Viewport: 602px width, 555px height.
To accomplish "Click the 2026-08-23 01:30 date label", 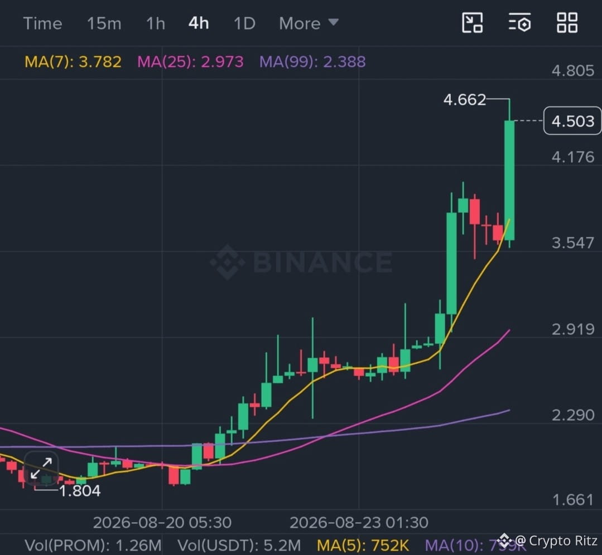I will (x=359, y=522).
